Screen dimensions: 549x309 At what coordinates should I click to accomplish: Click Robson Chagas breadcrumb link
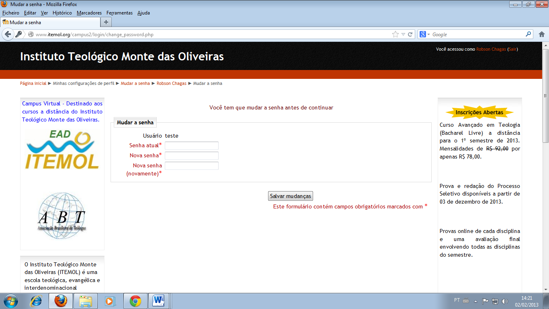(x=172, y=83)
